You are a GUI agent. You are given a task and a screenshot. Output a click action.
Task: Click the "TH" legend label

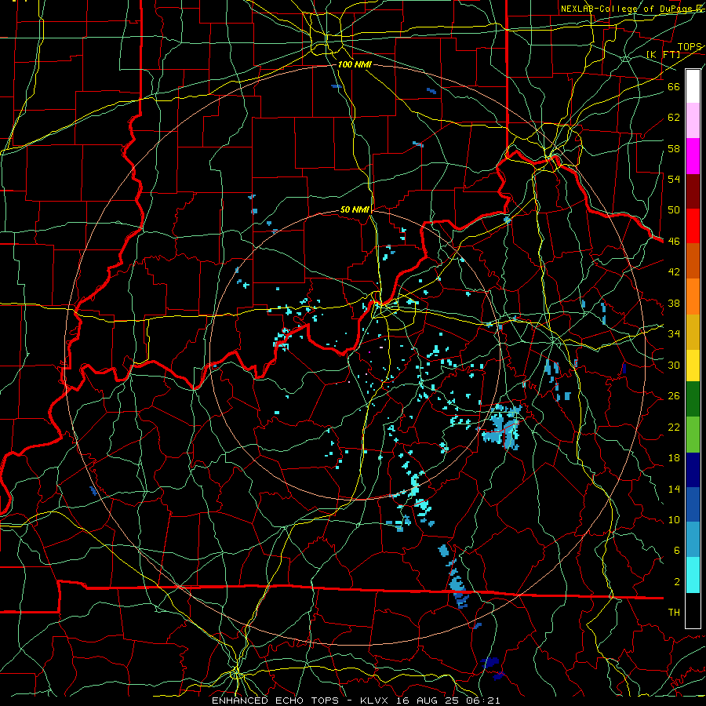(674, 613)
